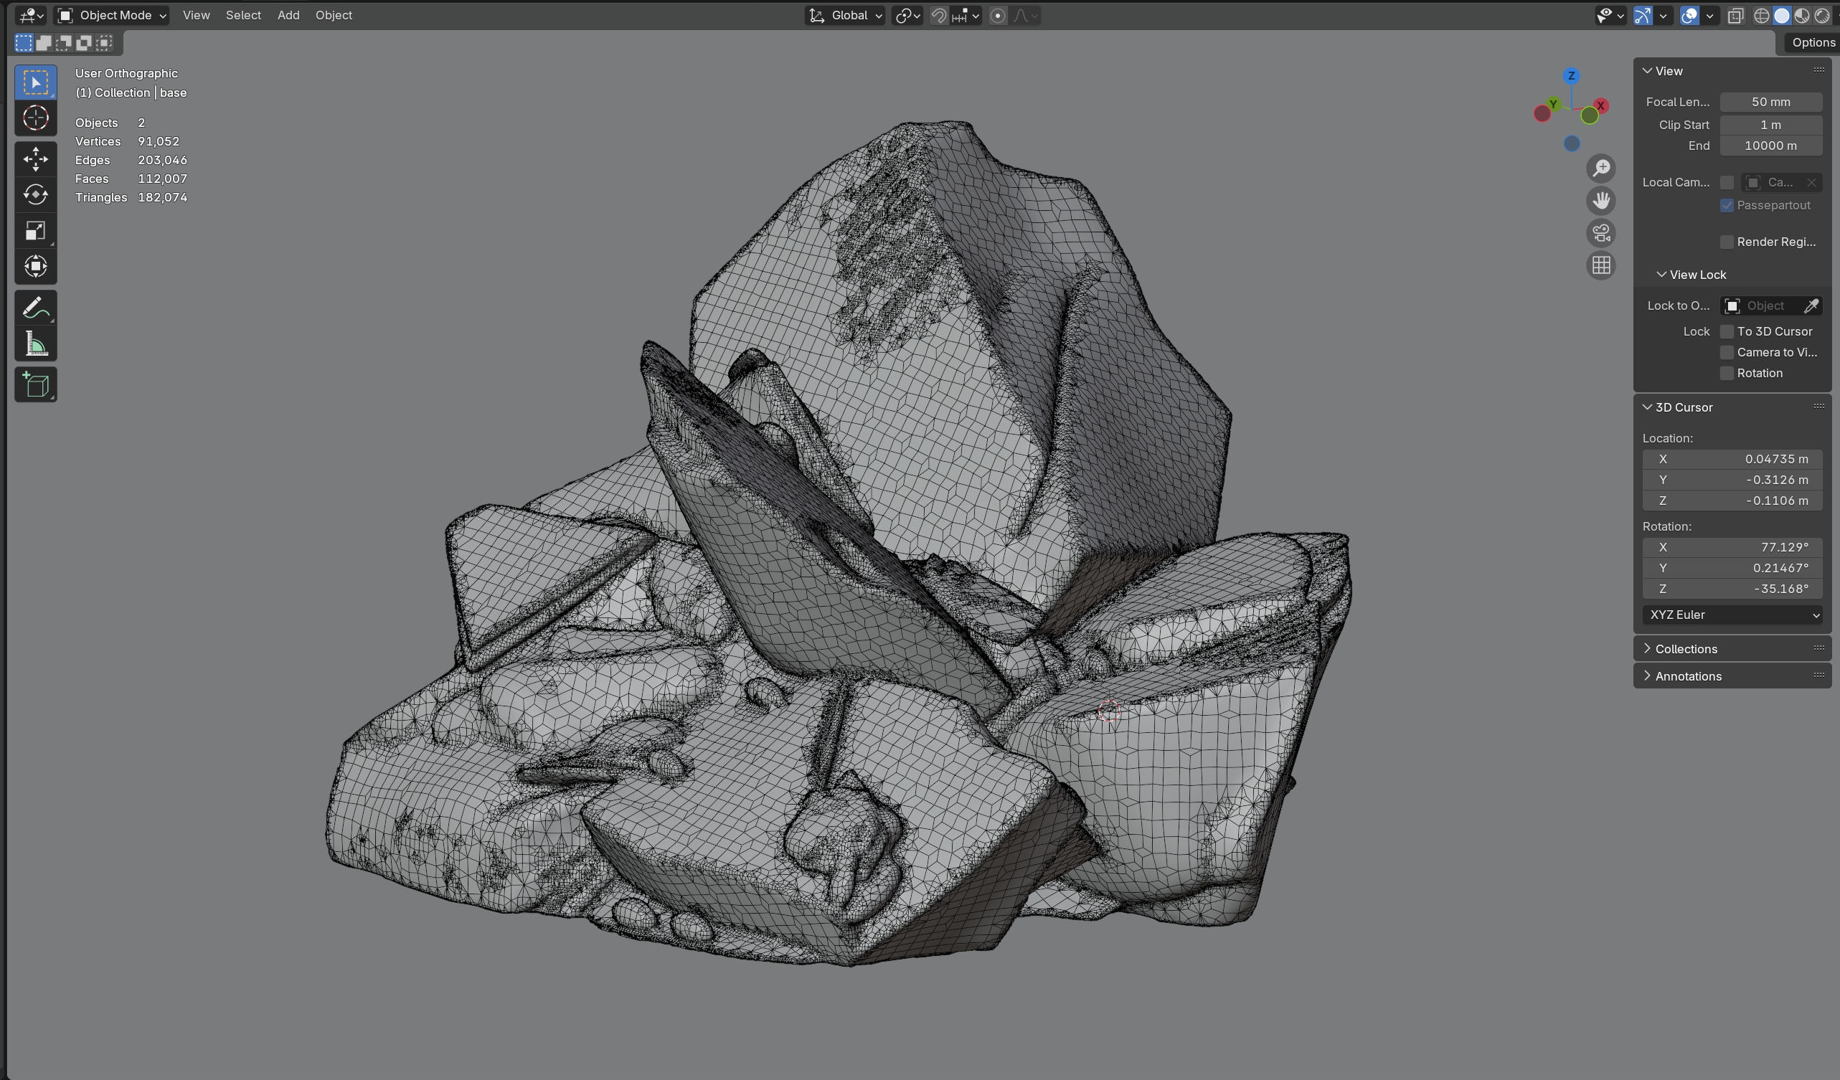Choose the Measure tool
The image size is (1840, 1080).
[x=35, y=344]
